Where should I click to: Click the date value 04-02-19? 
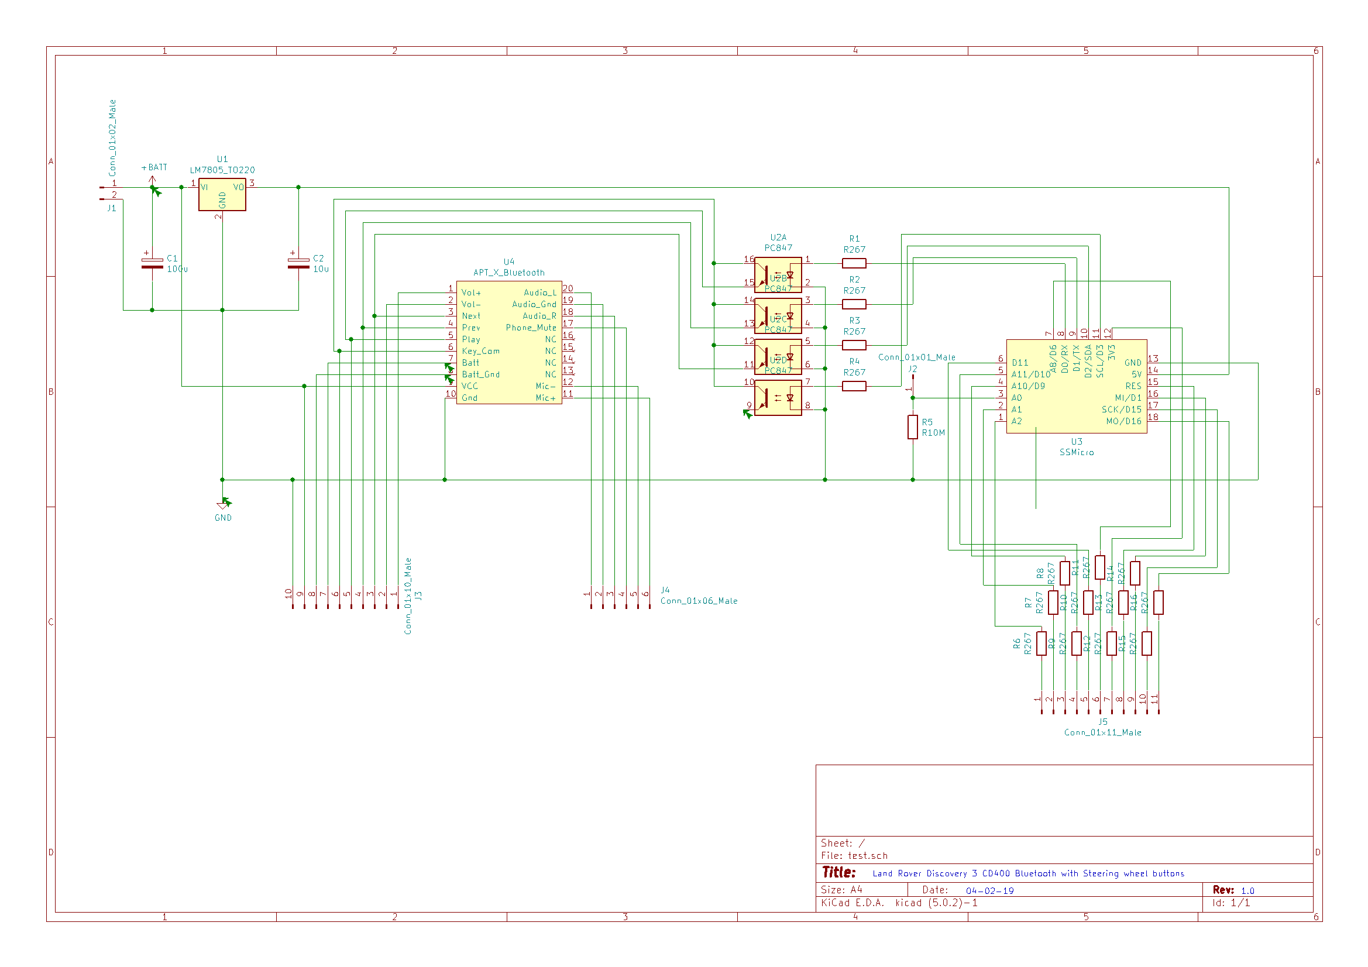pos(990,891)
